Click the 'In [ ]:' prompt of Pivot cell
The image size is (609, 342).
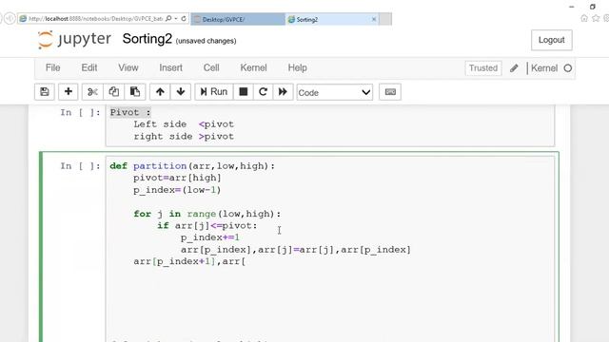click(80, 112)
